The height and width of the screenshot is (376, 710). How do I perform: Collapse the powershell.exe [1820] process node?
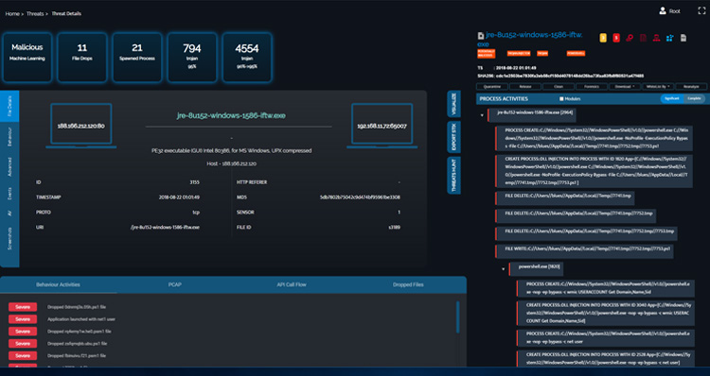point(503,269)
